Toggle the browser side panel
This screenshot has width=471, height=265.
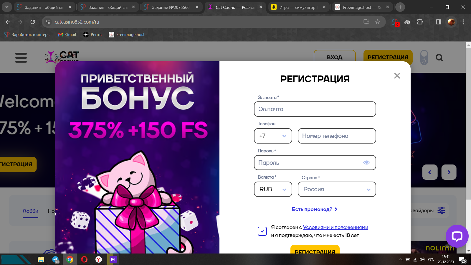tap(439, 22)
